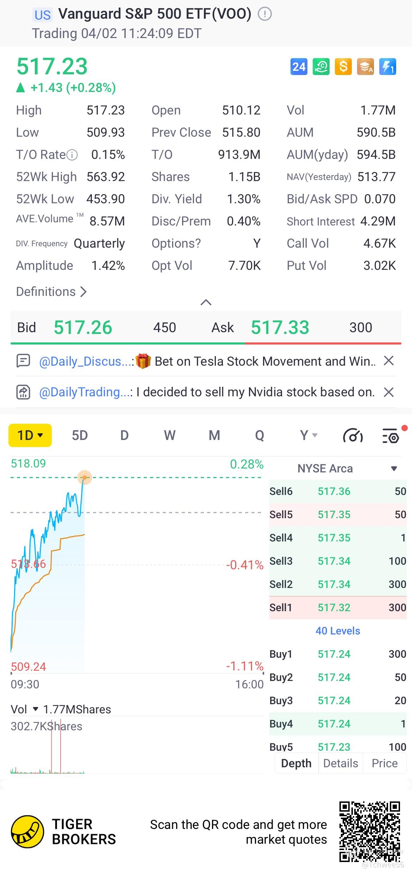Open the green hand-coin icon
The image size is (412, 874).
click(321, 67)
